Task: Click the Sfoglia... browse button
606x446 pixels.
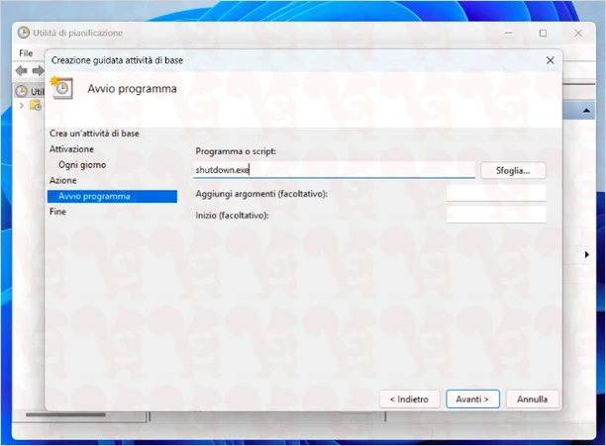Action: click(x=513, y=170)
